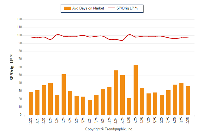
Task: Select the 10/23 bar
Action: pos(31,103)
